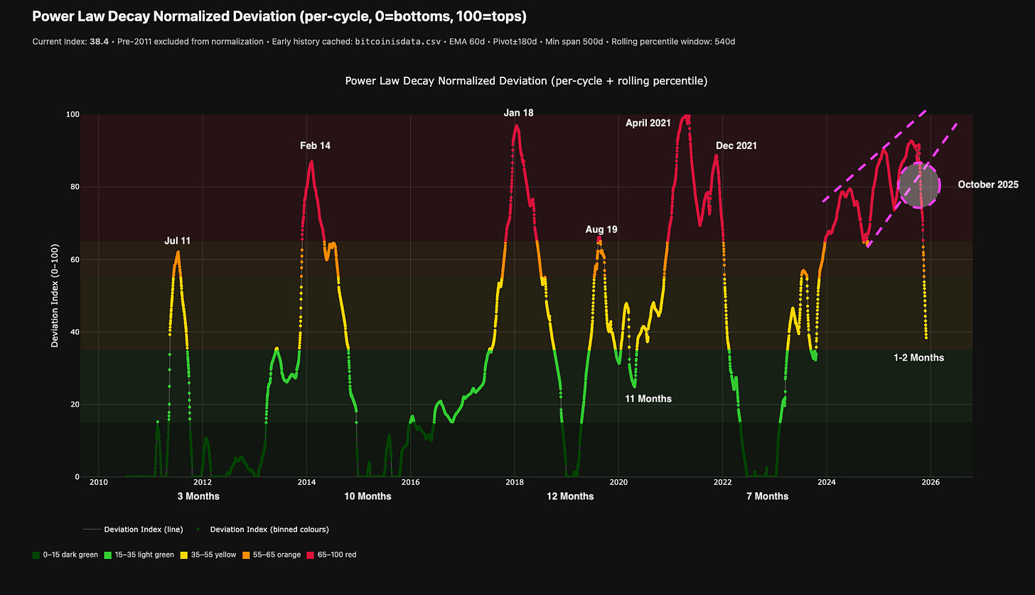The width and height of the screenshot is (1035, 595).
Task: Click the 55–65 orange swatch
Action: pos(245,555)
